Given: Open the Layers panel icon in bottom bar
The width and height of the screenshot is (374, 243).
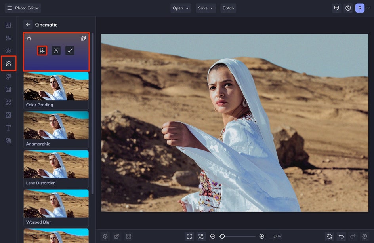Looking at the screenshot, I should [x=105, y=236].
